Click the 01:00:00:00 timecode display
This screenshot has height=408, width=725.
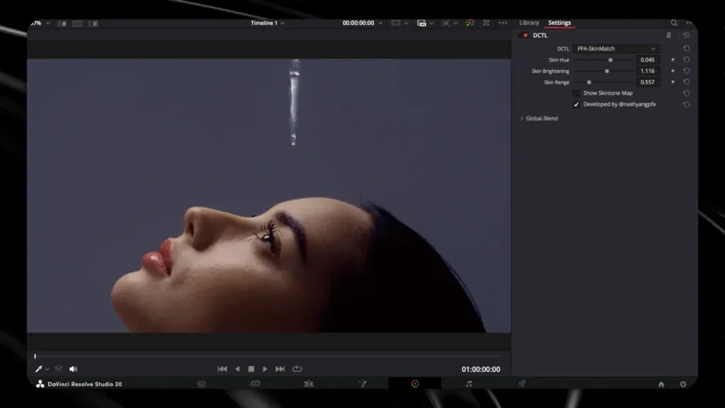481,369
